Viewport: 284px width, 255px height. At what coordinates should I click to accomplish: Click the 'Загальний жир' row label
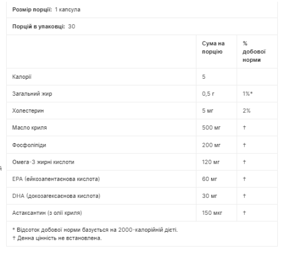(x=32, y=93)
